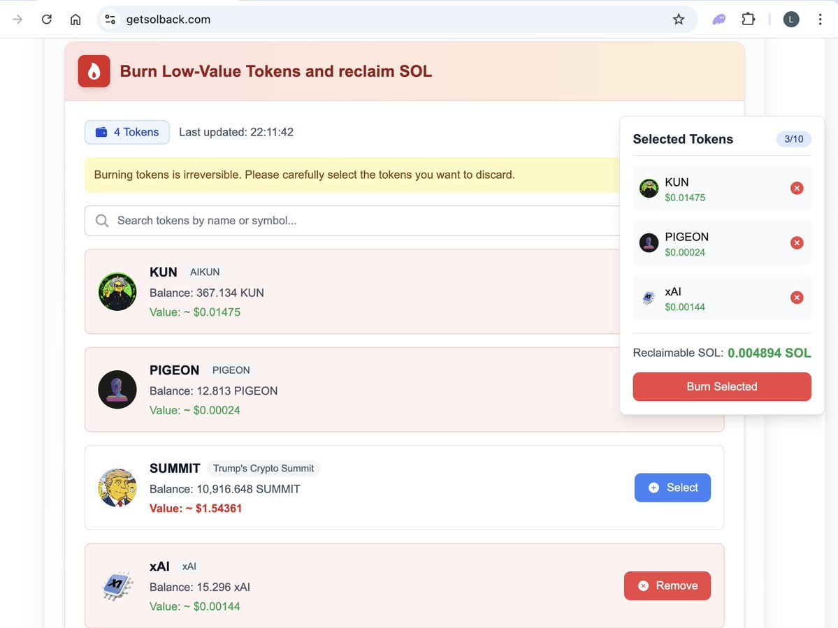The image size is (838, 628).
Task: Click xAI chip avatar in token list
Action: pos(117,586)
